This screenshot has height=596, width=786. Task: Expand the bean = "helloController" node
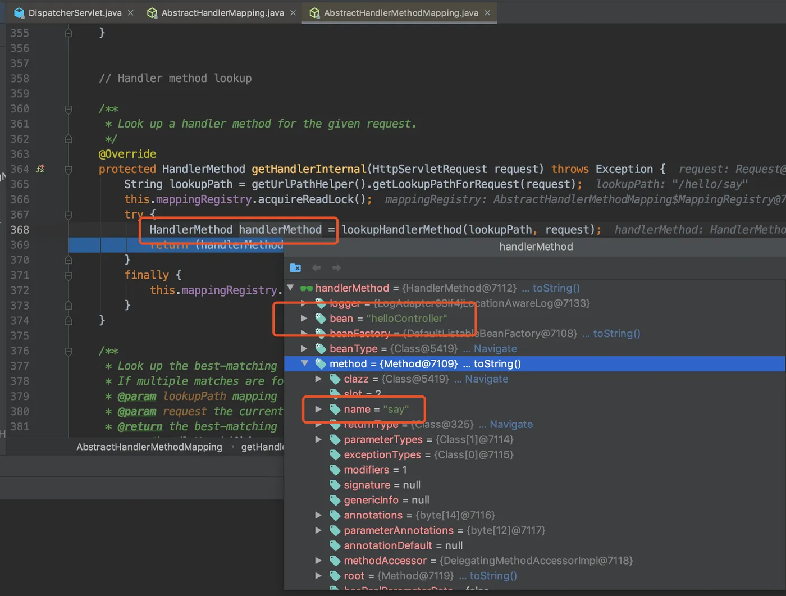click(304, 318)
